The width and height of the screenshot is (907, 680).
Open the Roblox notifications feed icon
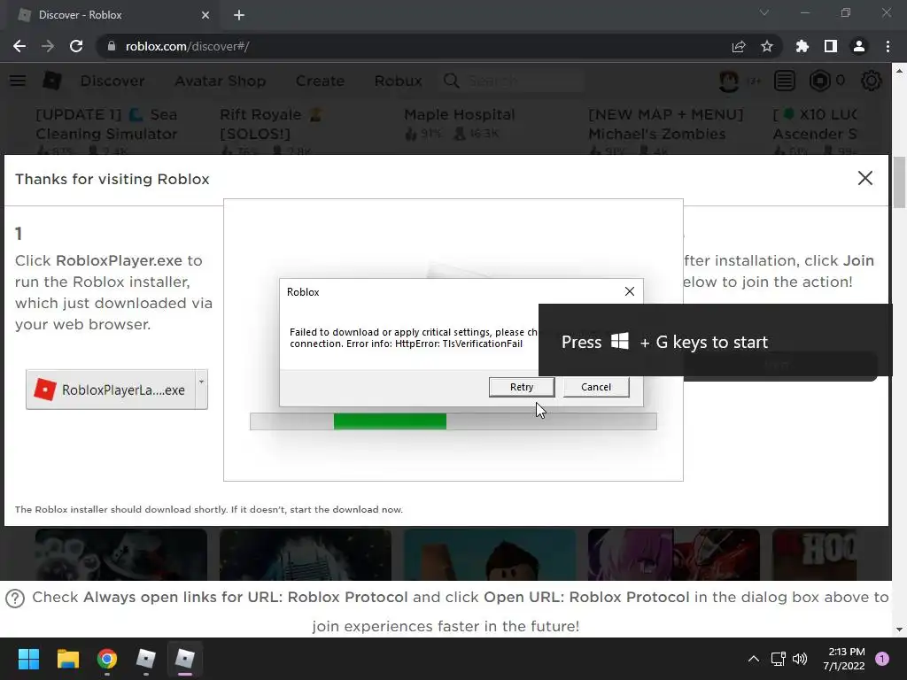click(785, 81)
